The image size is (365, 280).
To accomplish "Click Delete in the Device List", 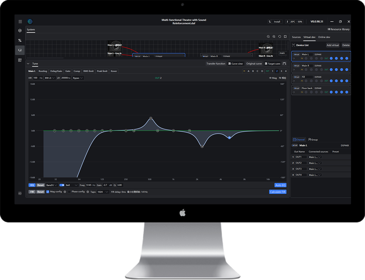I will [346, 45].
